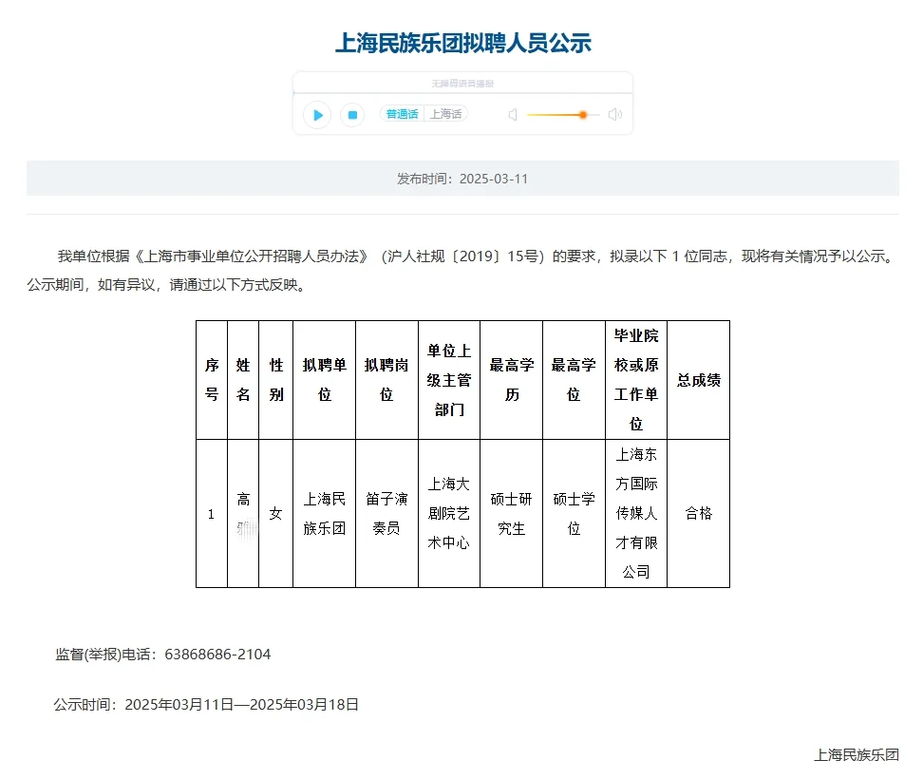
Task: Click the stop icon in the audio player
Action: [351, 114]
